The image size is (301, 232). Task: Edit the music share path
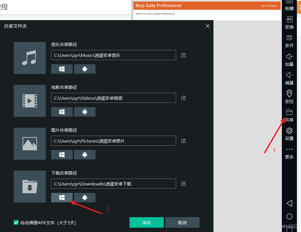184,55
